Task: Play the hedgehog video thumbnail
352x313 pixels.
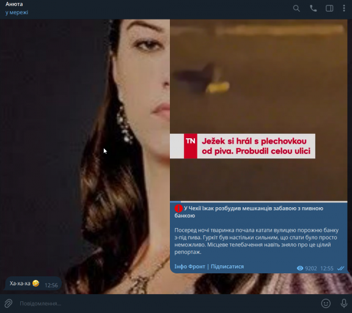Action: click(x=258, y=110)
